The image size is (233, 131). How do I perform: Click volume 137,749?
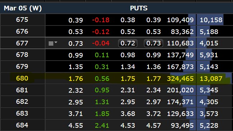pos(180,55)
